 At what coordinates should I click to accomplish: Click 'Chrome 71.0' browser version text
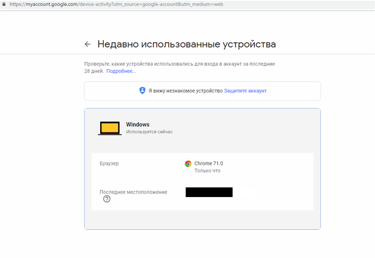pyautogui.click(x=209, y=164)
